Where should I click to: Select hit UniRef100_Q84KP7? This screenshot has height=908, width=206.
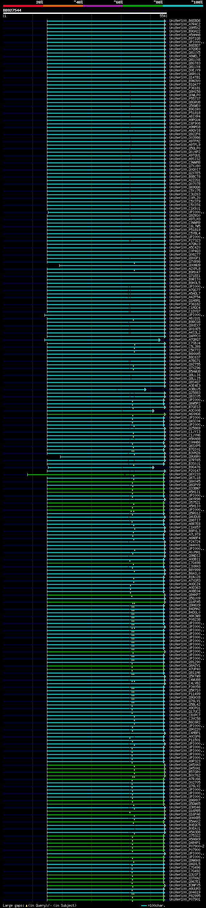point(185,595)
